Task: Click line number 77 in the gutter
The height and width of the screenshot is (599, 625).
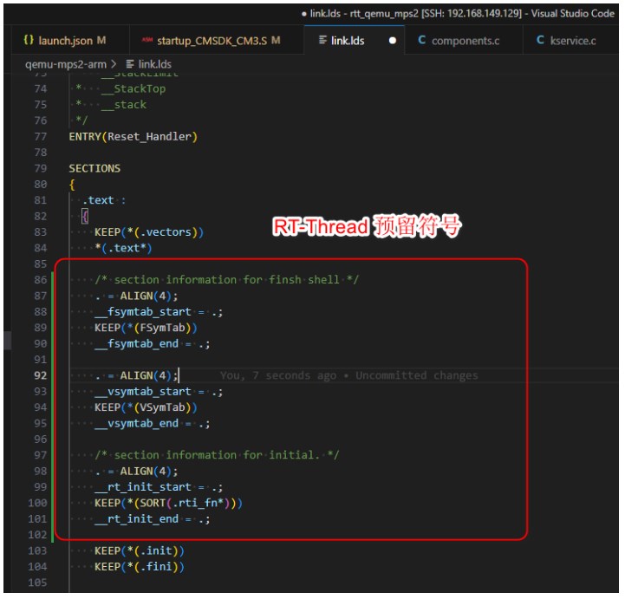Action: click(40, 137)
